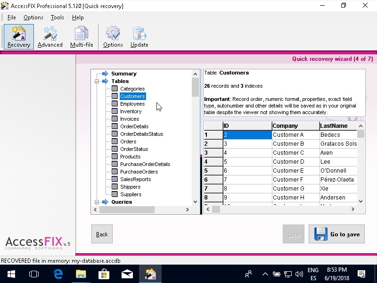
Task: Expand the Queries tree node
Action: coord(97,202)
